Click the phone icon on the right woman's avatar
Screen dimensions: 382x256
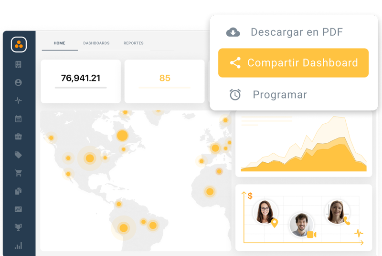point(347,220)
